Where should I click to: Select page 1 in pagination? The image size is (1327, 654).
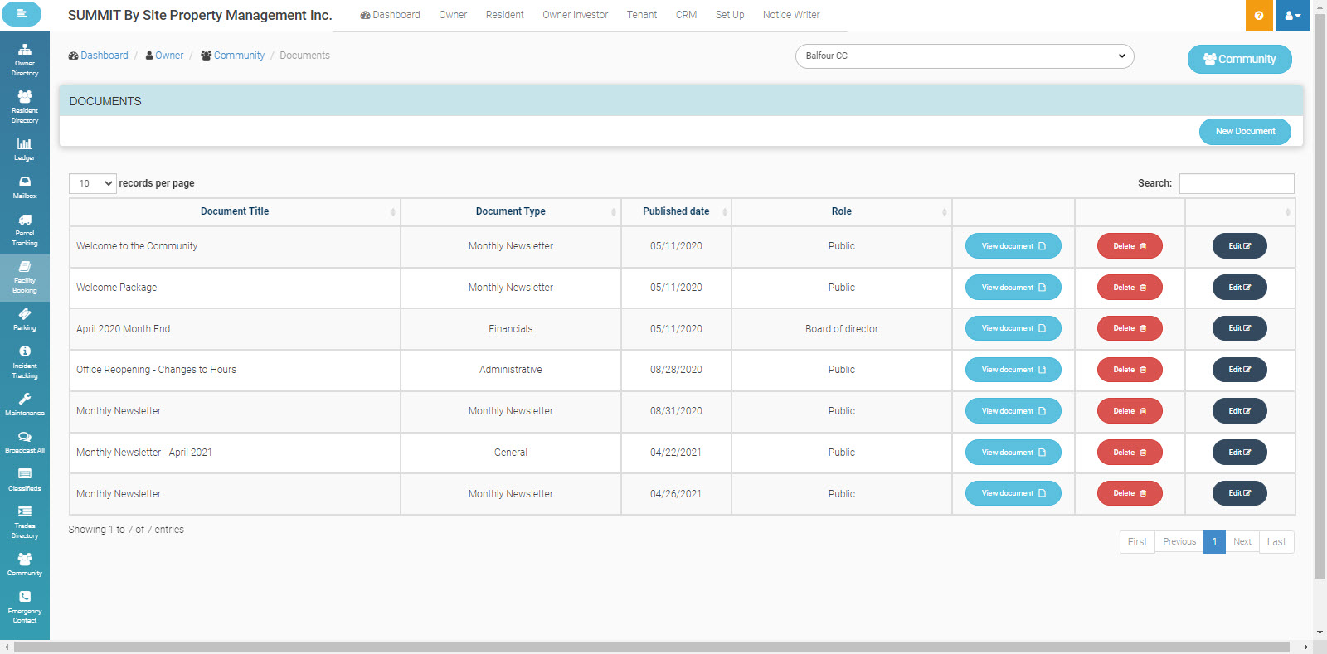click(1214, 542)
